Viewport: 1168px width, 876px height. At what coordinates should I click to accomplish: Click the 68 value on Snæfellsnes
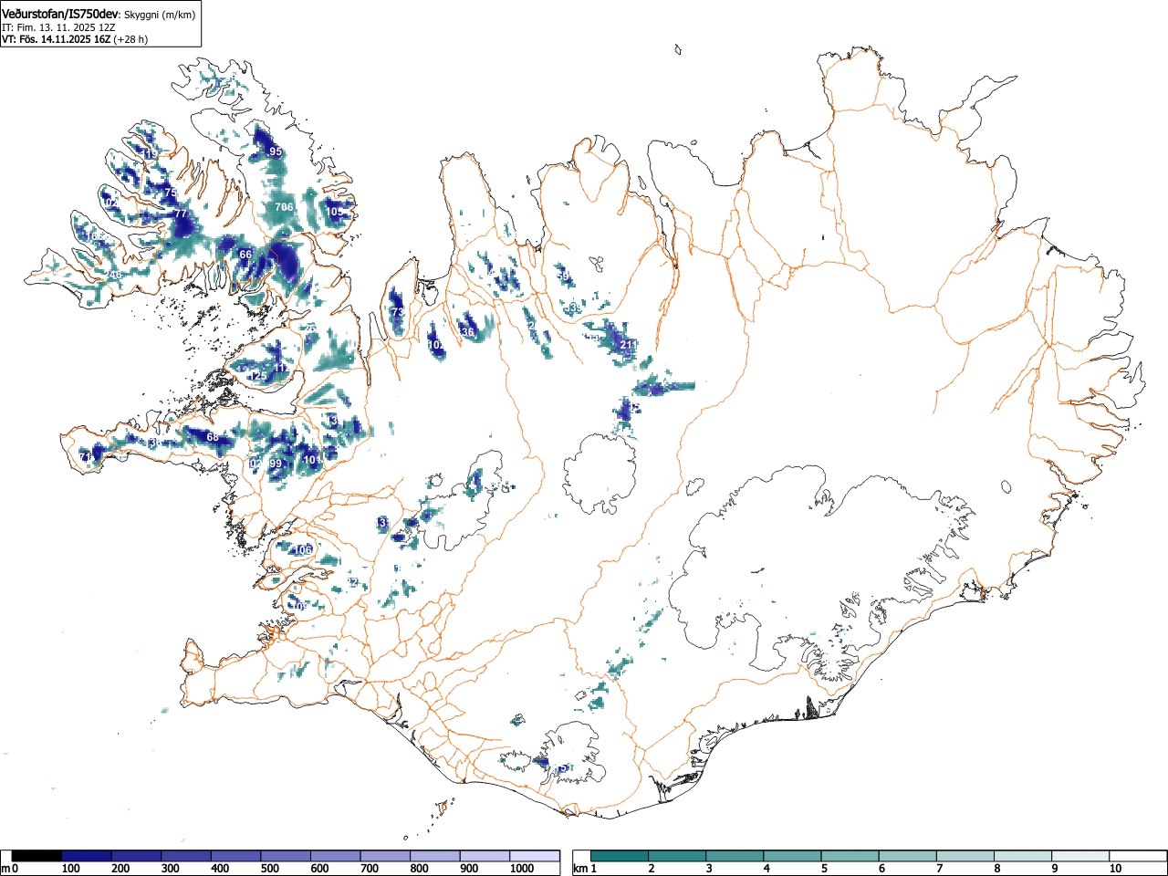(213, 437)
